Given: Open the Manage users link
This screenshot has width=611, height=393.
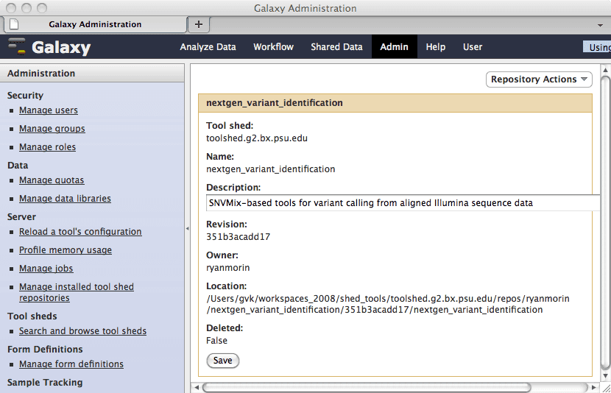Looking at the screenshot, I should (48, 110).
